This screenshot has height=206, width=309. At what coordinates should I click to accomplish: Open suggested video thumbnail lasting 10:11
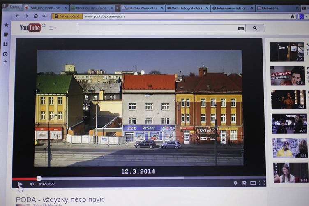point(291,173)
